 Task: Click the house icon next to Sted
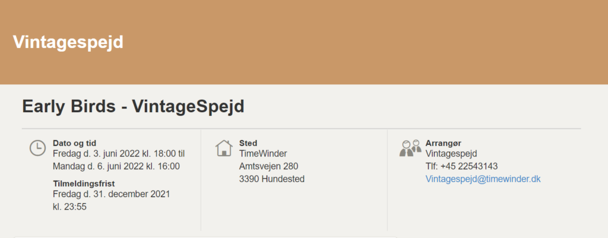[224, 148]
